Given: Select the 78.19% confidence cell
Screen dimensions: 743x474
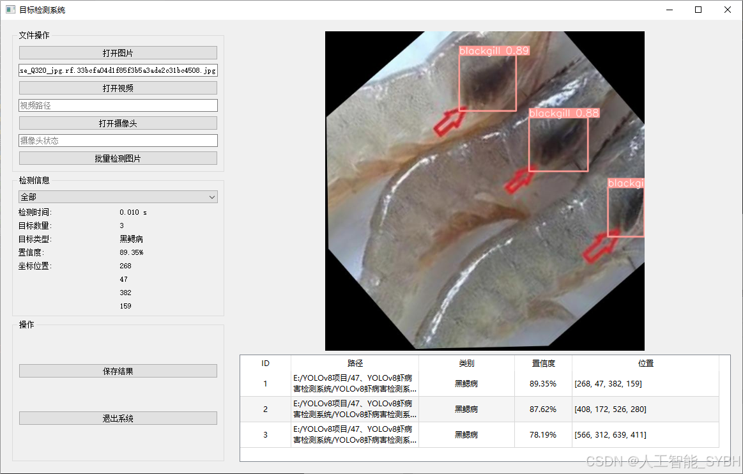Looking at the screenshot, I should click(x=543, y=434).
